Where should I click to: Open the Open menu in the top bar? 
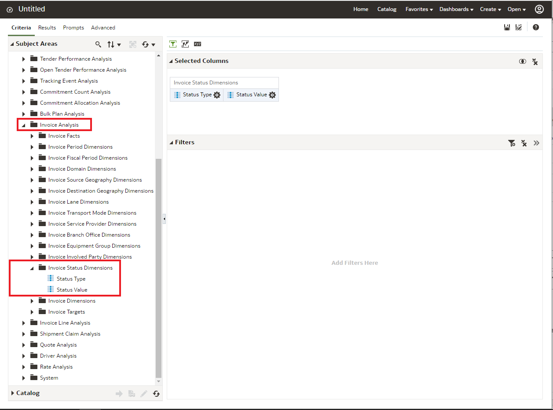click(516, 9)
